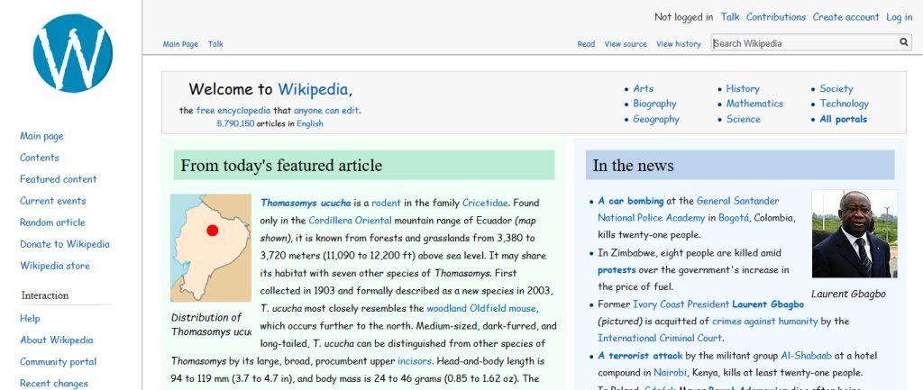Screen dimensions: 923x390
Task: Click the International Criminal Court link
Action: [x=659, y=339]
